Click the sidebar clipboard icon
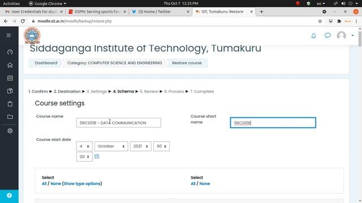 [10, 104]
